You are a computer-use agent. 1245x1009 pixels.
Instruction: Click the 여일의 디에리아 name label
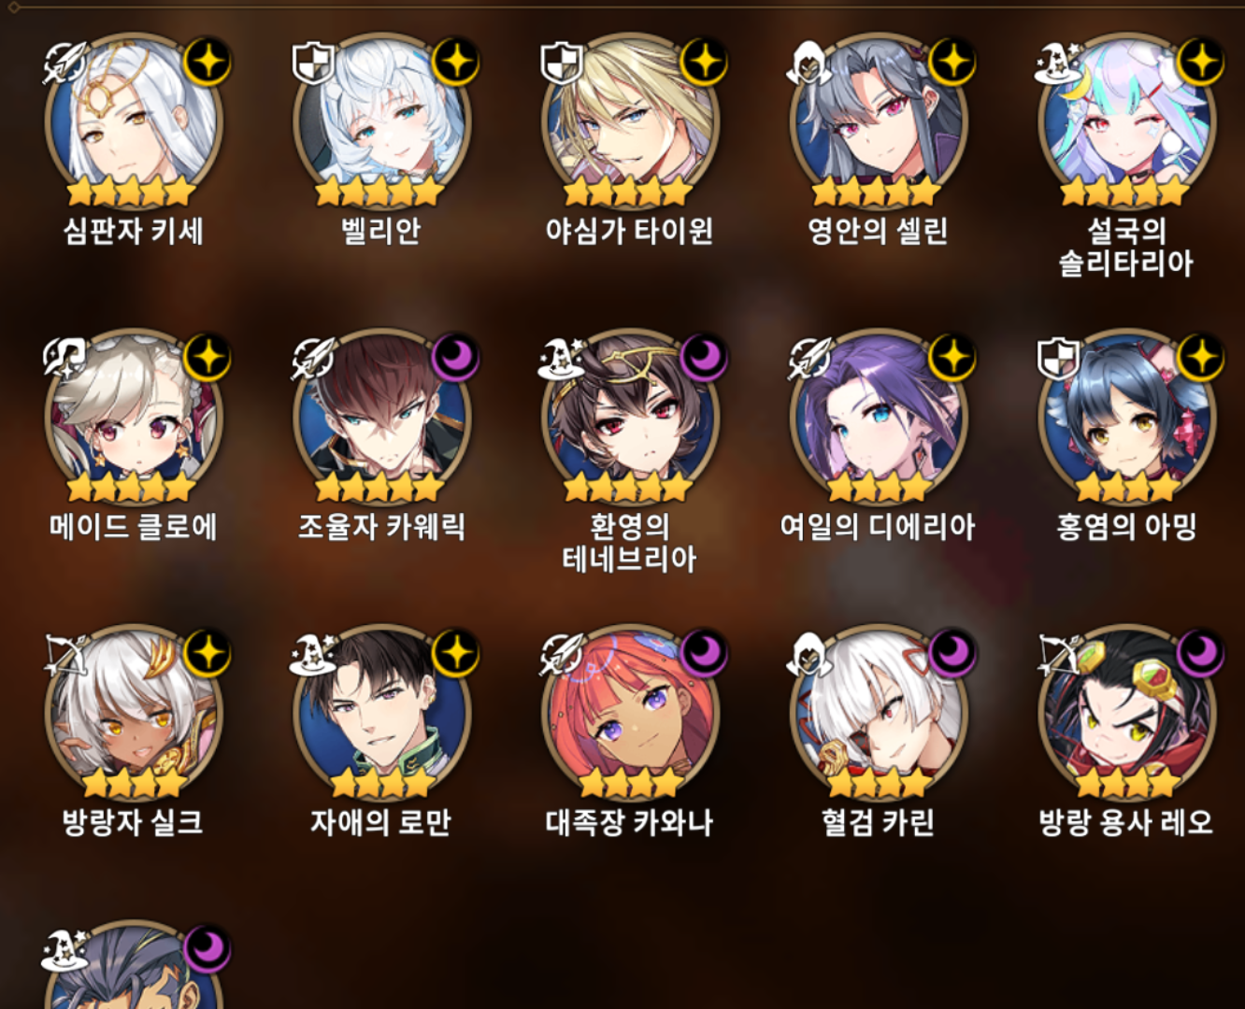pos(878,527)
